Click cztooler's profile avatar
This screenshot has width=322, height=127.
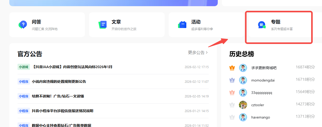click(x=243, y=105)
